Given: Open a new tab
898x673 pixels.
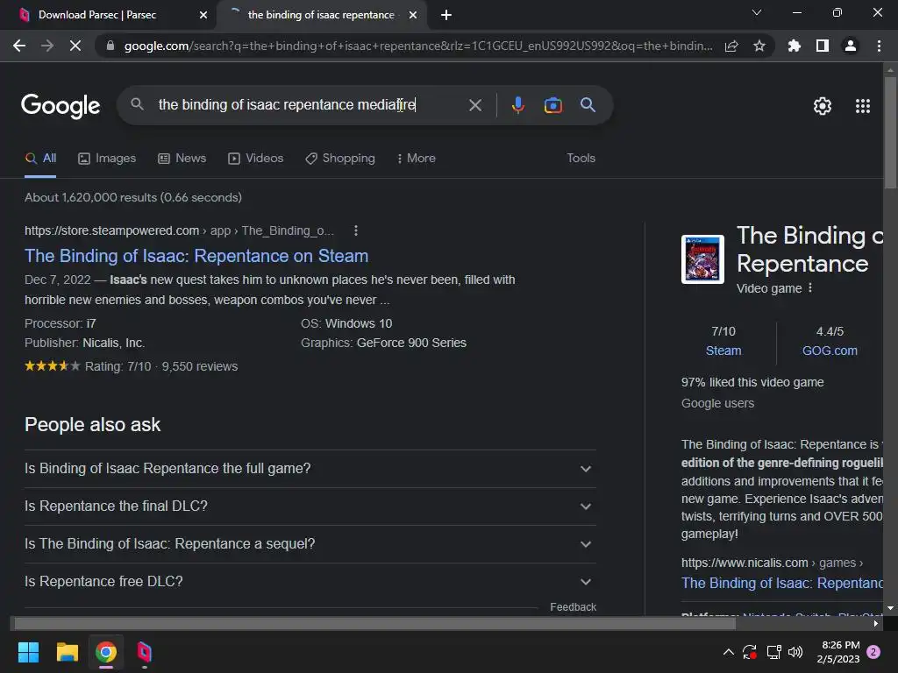Looking at the screenshot, I should coord(446,15).
